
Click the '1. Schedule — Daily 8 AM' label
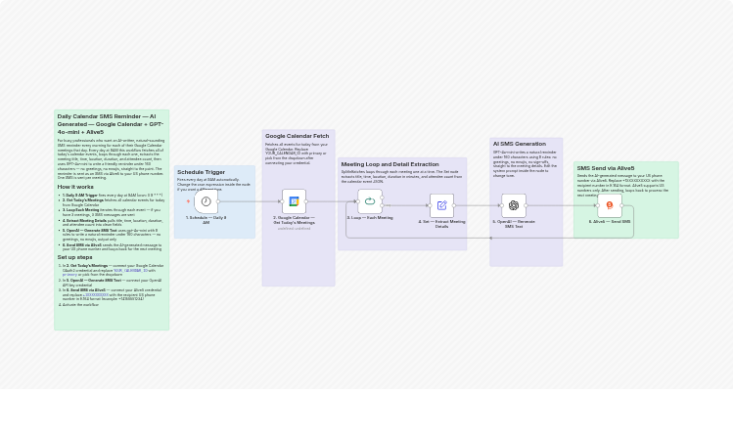[x=206, y=220]
